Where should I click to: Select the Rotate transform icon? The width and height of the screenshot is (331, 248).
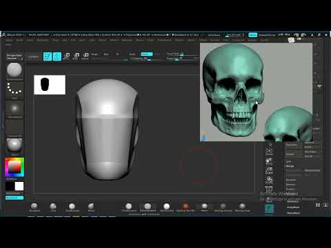(86, 56)
